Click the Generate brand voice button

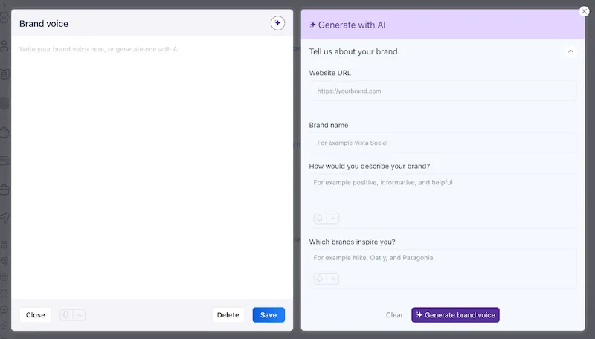click(455, 315)
